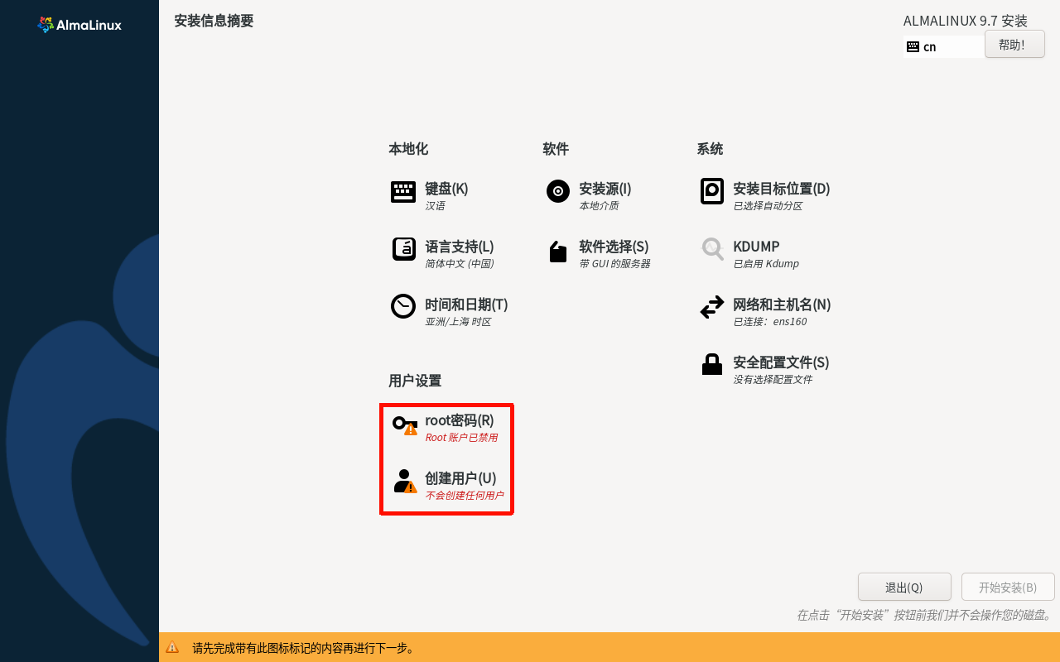Click the red 不会创建任何用户 warning text
The image size is (1060, 662).
465,496
